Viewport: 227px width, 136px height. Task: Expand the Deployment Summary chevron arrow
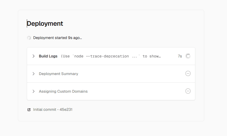point(34,74)
